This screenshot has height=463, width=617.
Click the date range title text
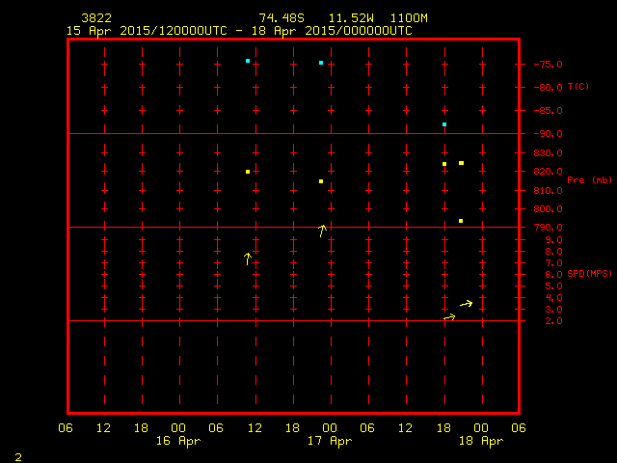tap(239, 30)
